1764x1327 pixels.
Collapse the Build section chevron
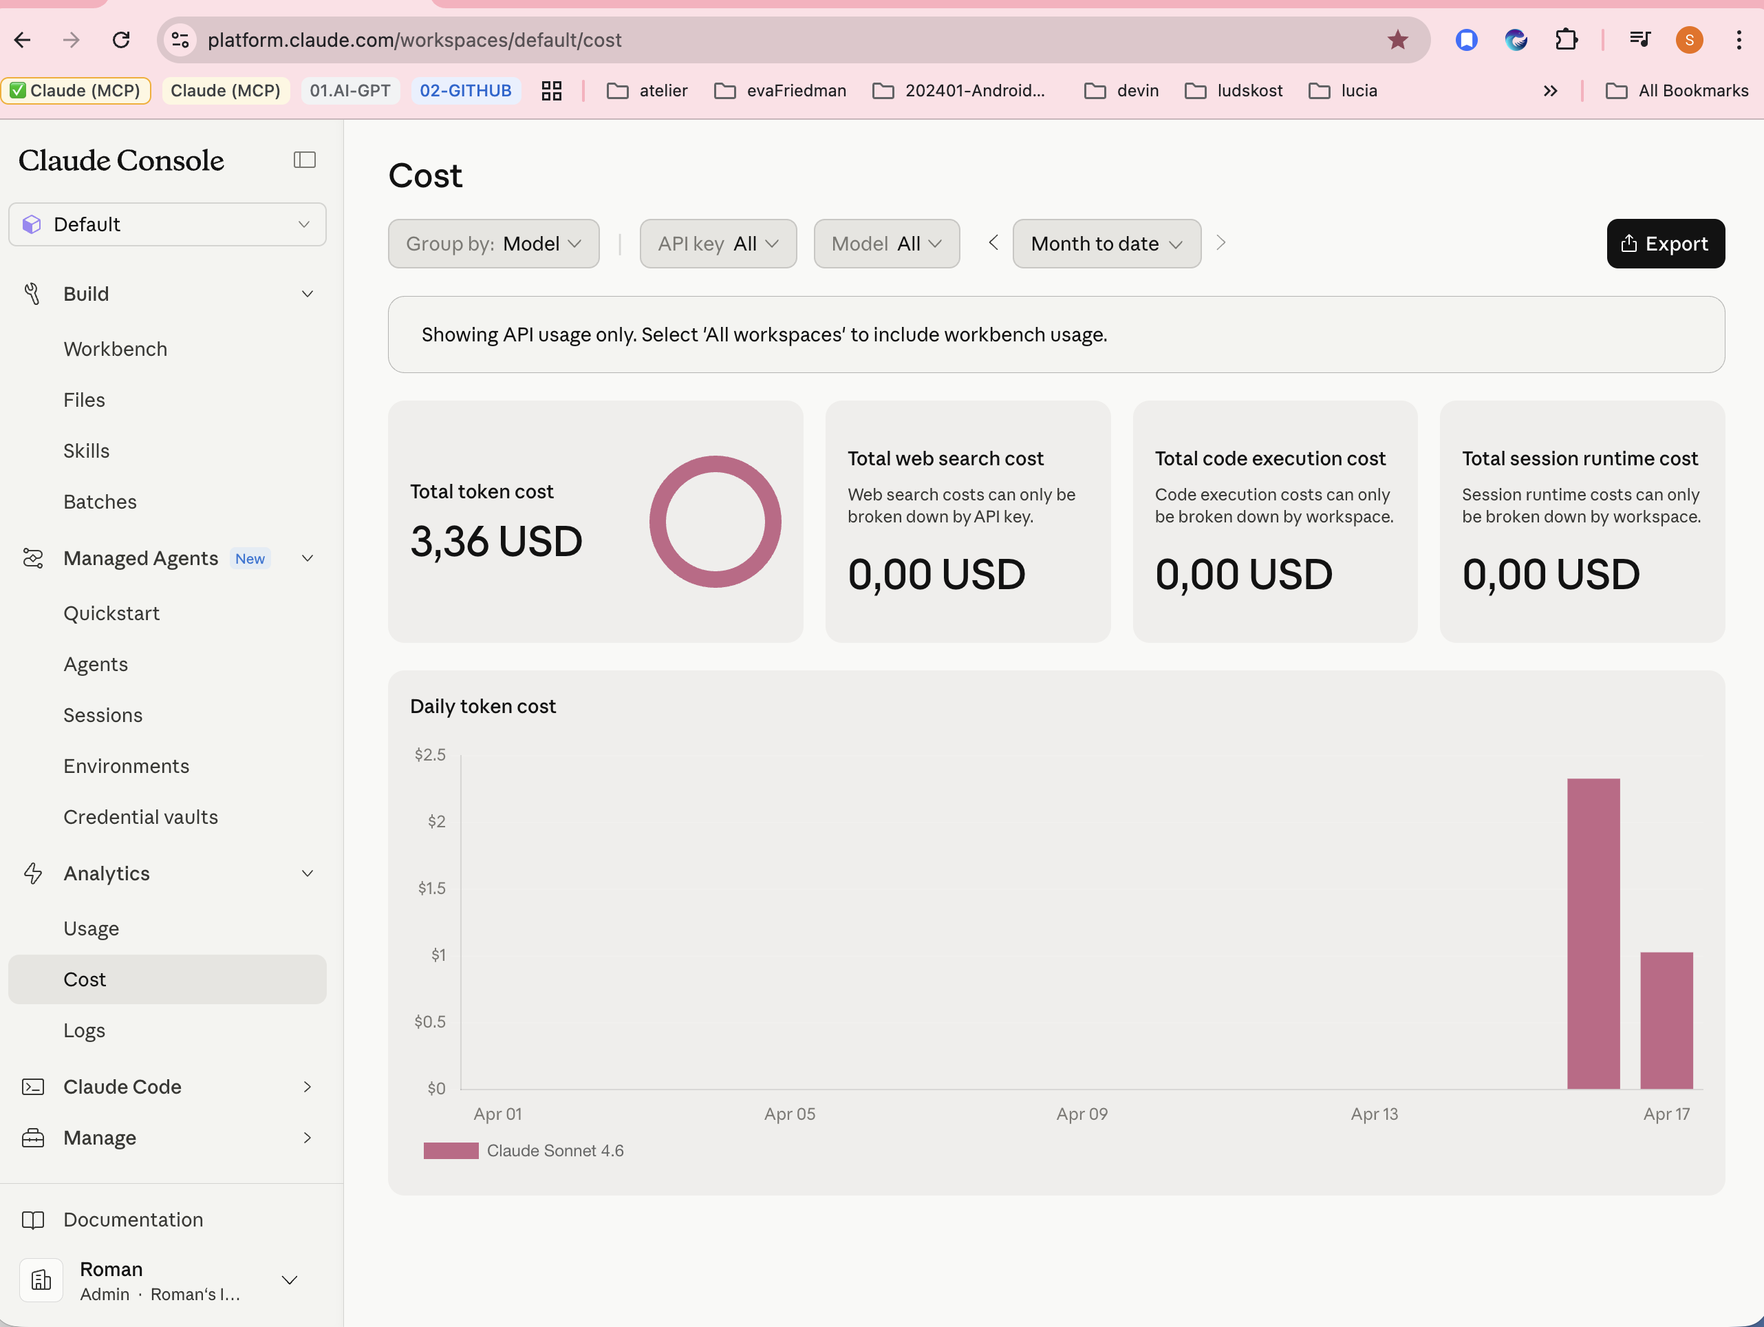tap(307, 294)
